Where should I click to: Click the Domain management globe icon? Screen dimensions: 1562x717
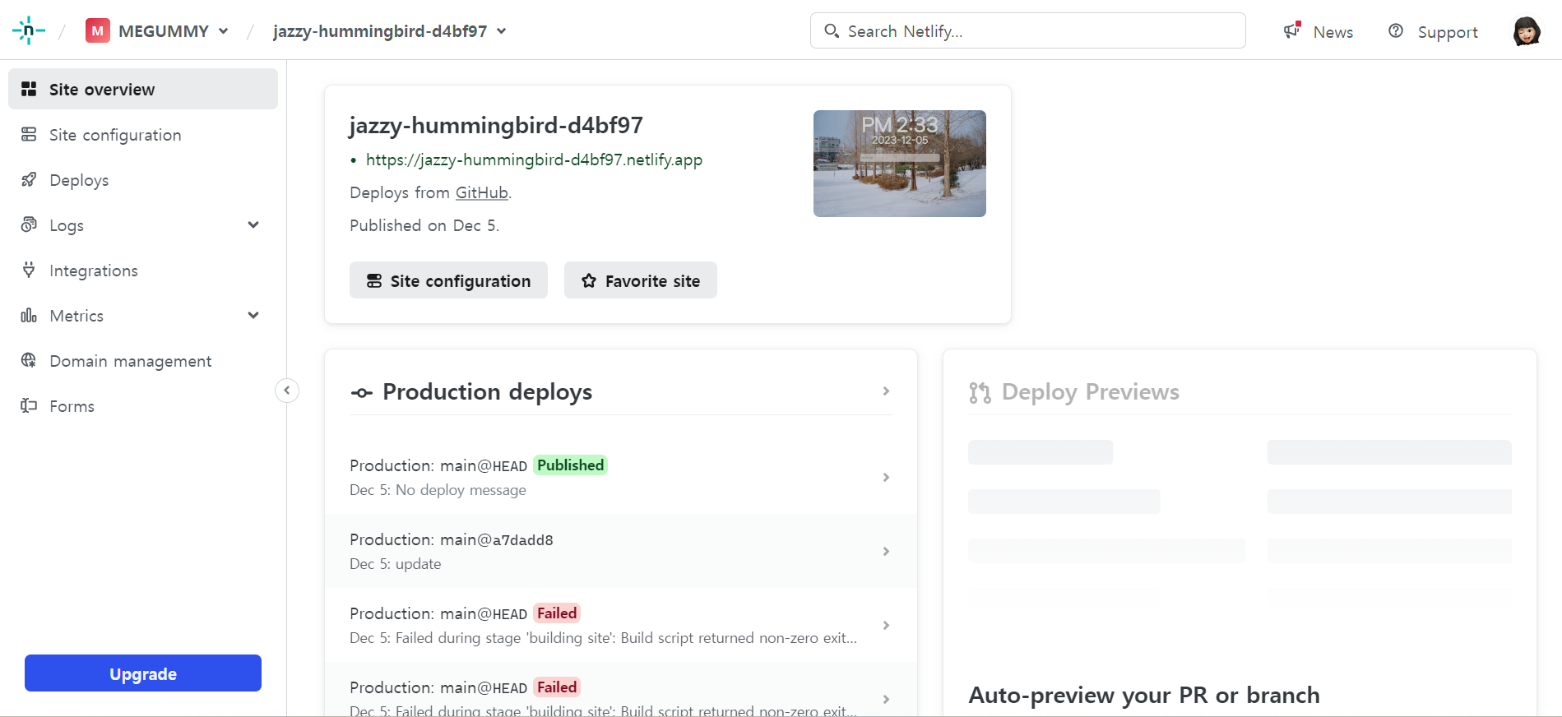[29, 360]
